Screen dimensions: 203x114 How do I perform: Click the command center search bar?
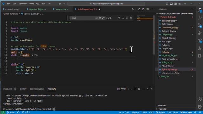(106, 4)
